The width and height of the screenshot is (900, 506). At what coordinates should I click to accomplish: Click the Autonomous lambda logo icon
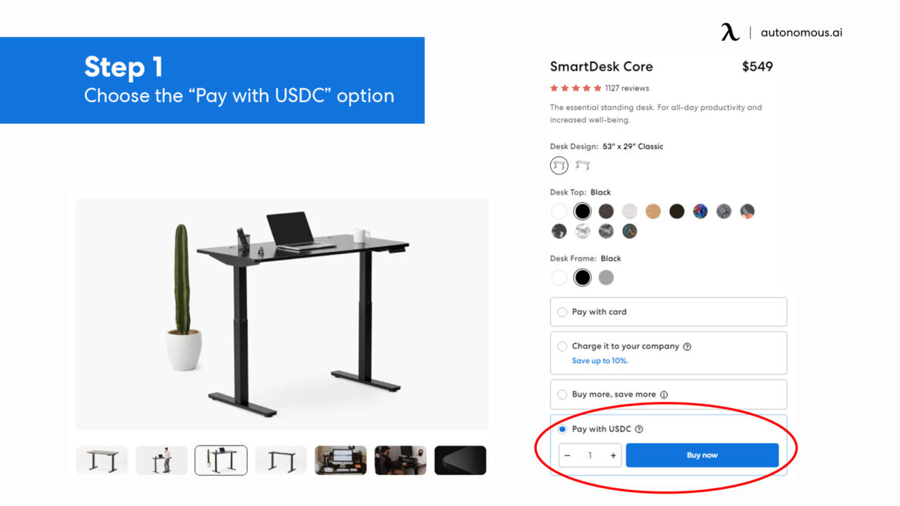729,32
